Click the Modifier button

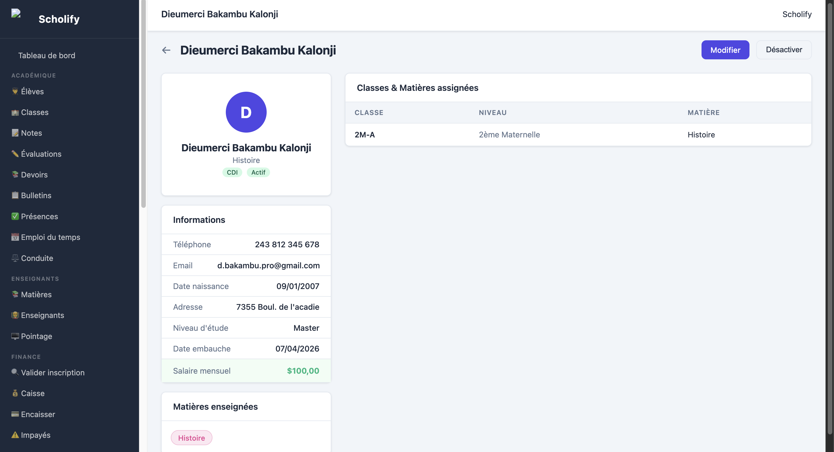click(725, 50)
